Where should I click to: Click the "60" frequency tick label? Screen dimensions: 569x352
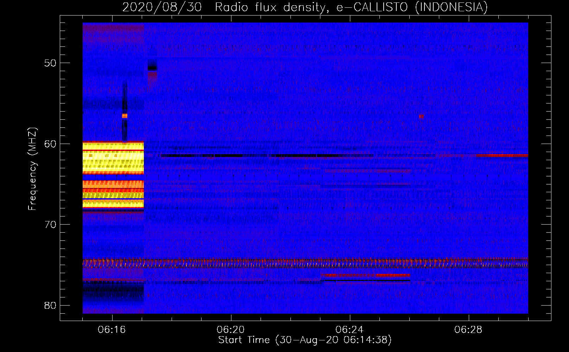click(x=50, y=144)
